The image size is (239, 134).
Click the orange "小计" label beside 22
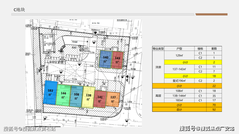pyautogui.click(x=179, y=86)
